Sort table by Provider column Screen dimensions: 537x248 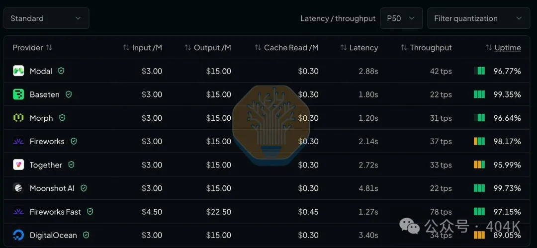click(x=32, y=48)
